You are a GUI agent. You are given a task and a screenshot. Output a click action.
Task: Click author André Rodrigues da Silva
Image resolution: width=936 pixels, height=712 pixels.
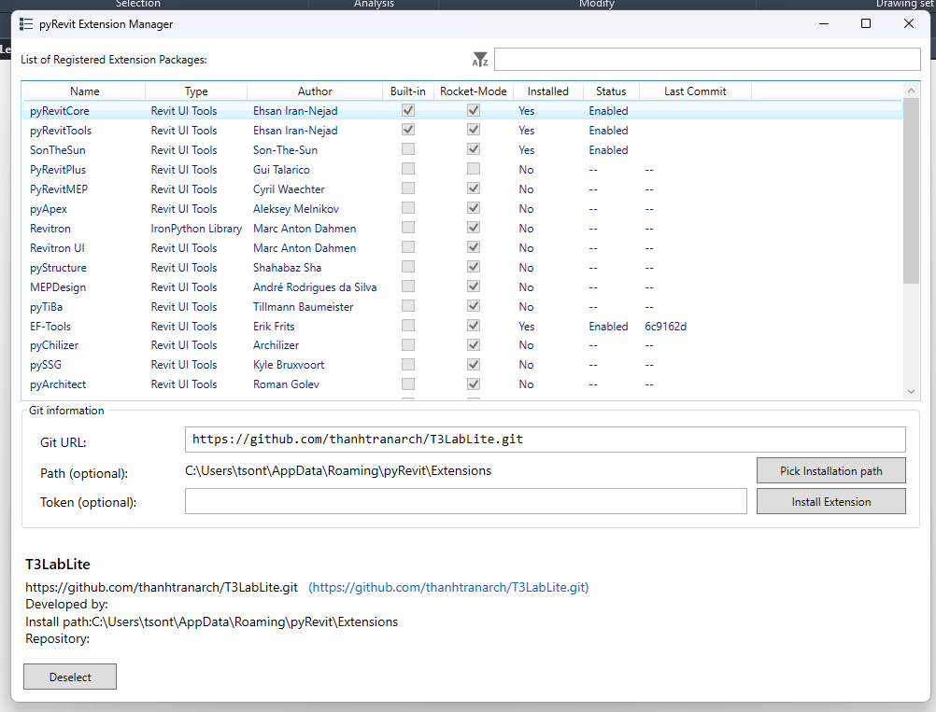coord(315,287)
